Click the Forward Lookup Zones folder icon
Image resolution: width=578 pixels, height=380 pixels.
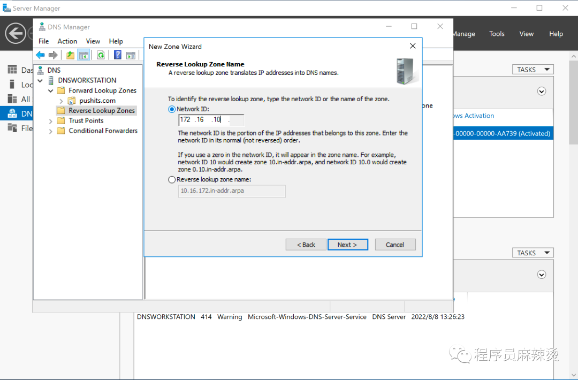pos(61,90)
